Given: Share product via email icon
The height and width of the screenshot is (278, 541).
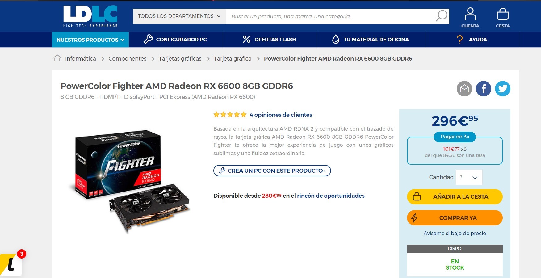Looking at the screenshot, I should coord(464,89).
